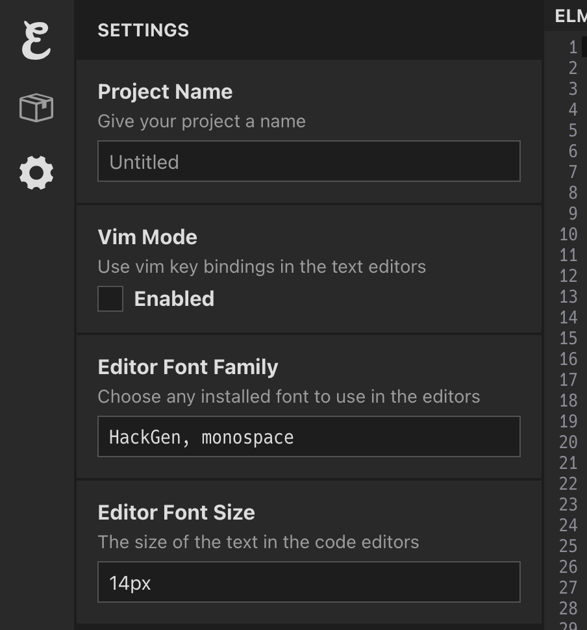Enable the Vim Mode checkbox
587x630 pixels.
pos(110,299)
